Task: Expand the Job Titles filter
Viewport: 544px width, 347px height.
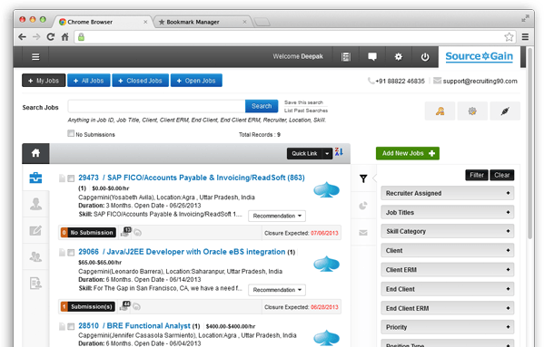Action: click(x=447, y=212)
